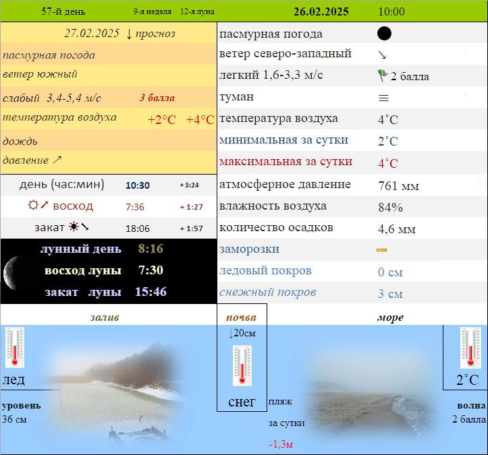The image size is (488, 455).
Task: Select ice cover value 0 см
Action: coord(390,272)
